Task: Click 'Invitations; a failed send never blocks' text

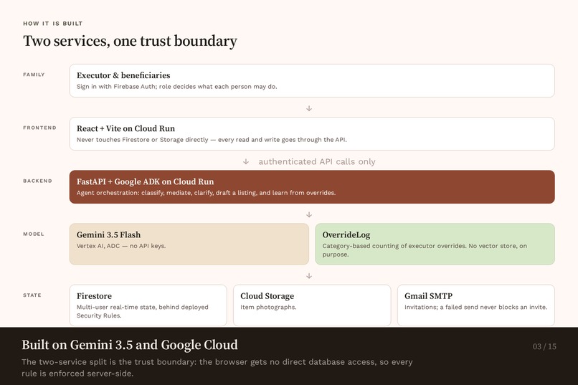Action: 476,307
